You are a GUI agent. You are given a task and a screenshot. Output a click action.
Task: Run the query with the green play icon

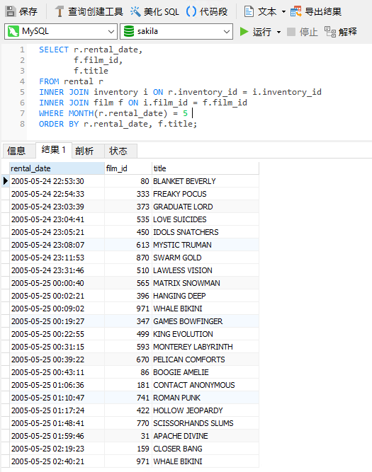tap(244, 31)
